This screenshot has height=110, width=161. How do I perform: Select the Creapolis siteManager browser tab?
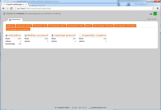[15, 4]
